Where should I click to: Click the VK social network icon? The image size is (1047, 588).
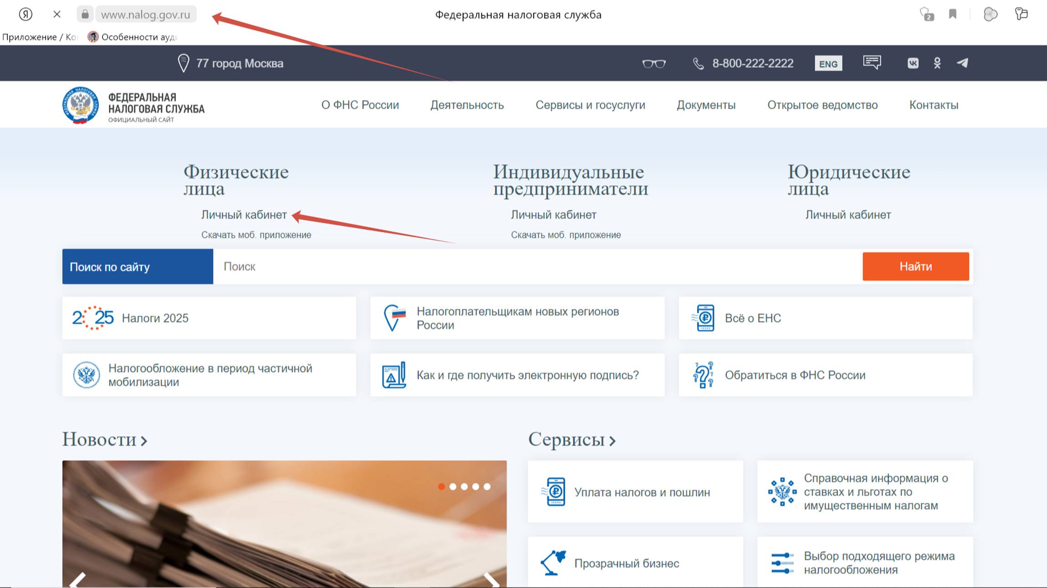point(913,63)
